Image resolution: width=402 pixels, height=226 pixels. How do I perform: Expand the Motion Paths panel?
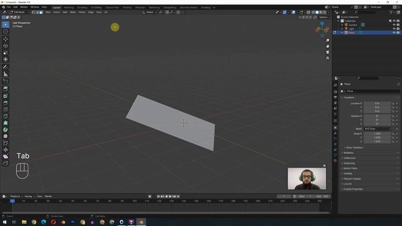(350, 168)
